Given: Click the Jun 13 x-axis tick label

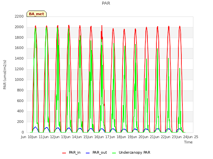Looking at the screenshot, I should pyautogui.click(x=60, y=137).
